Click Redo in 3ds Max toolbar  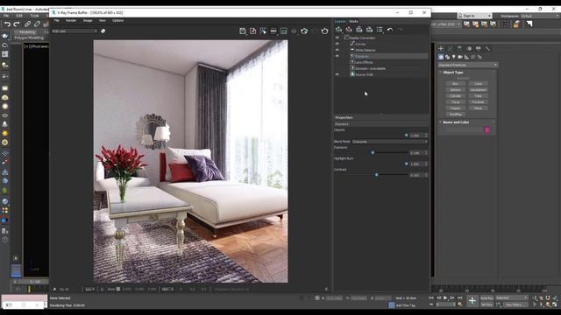coord(17,24)
